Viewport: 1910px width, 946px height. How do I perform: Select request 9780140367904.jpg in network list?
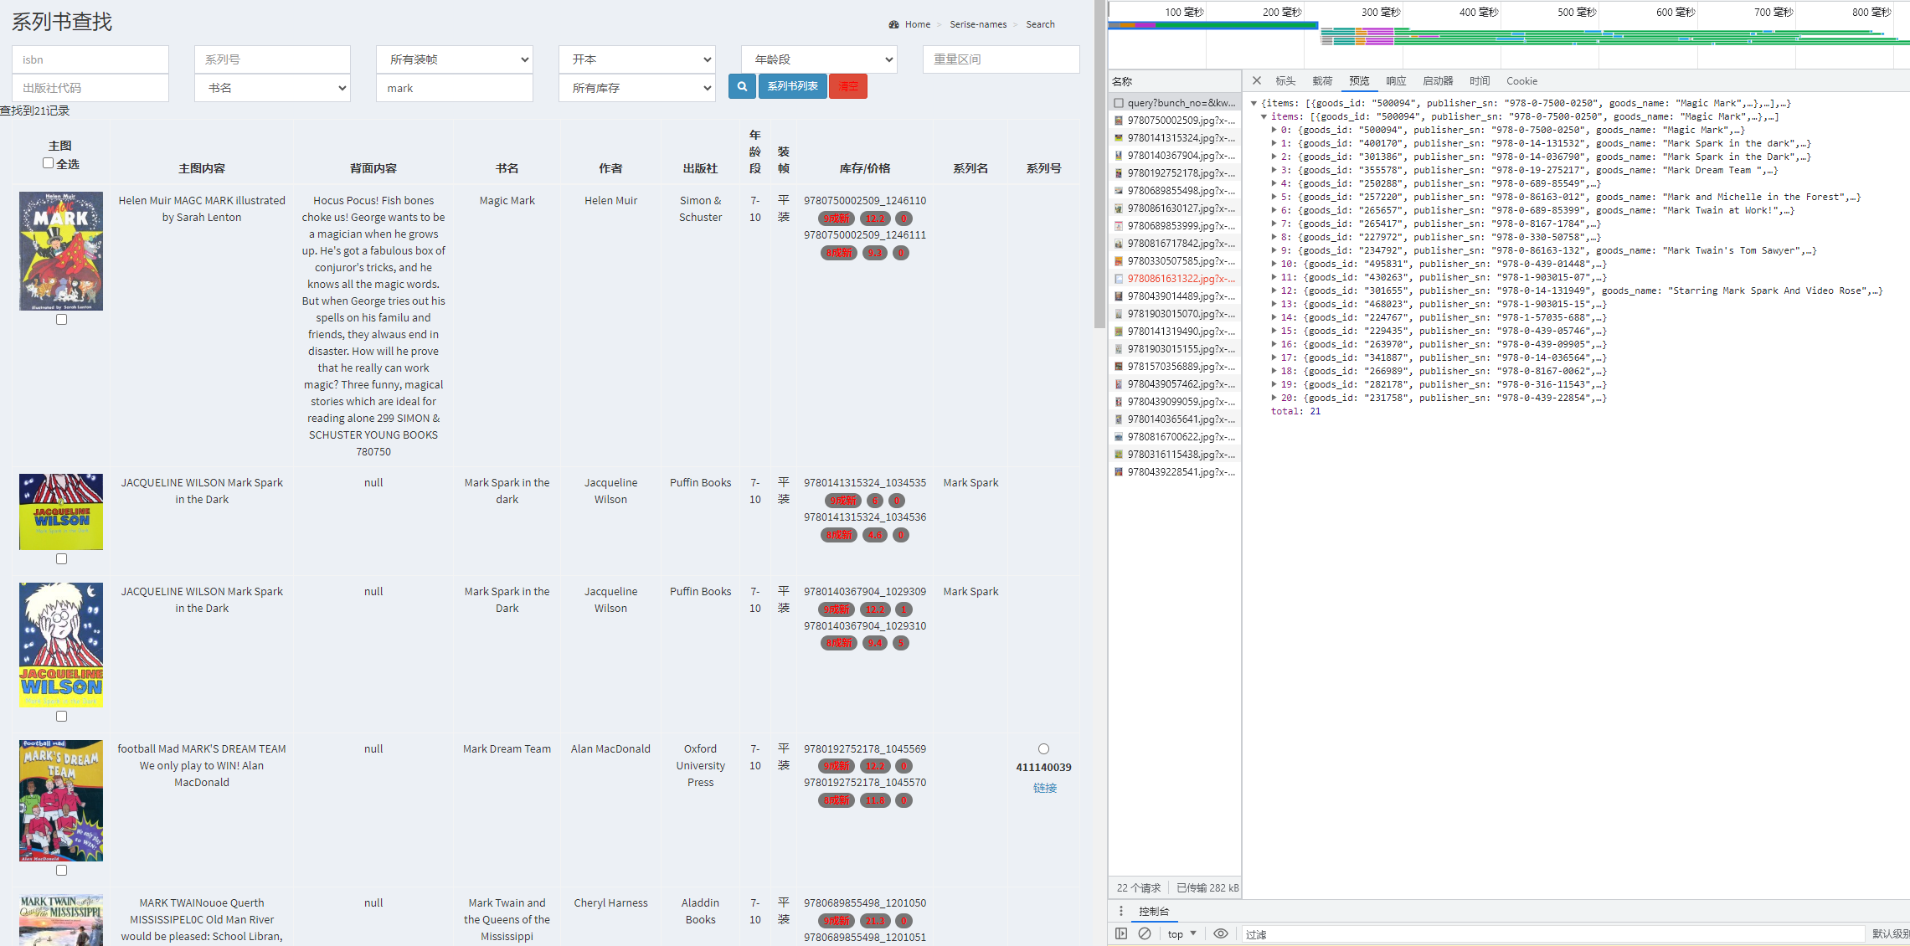click(1174, 156)
